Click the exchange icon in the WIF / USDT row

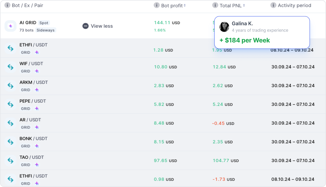pos(10,67)
